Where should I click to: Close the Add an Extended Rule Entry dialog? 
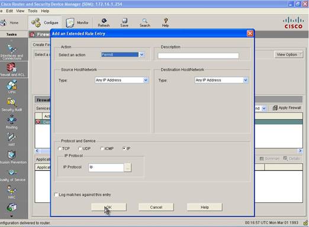tap(250, 34)
